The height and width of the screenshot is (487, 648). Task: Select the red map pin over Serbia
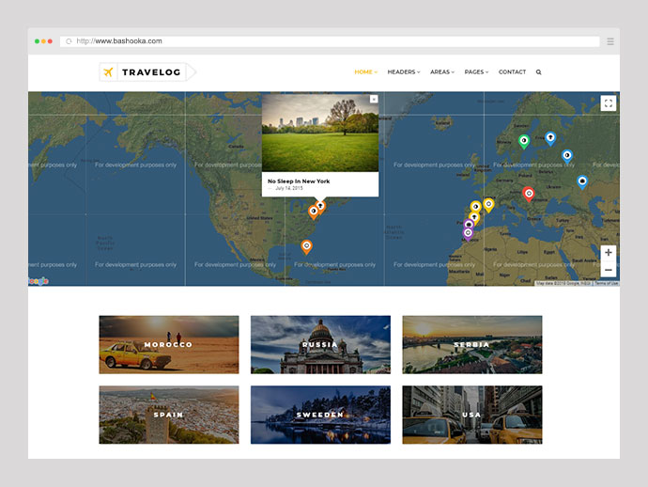tap(529, 194)
